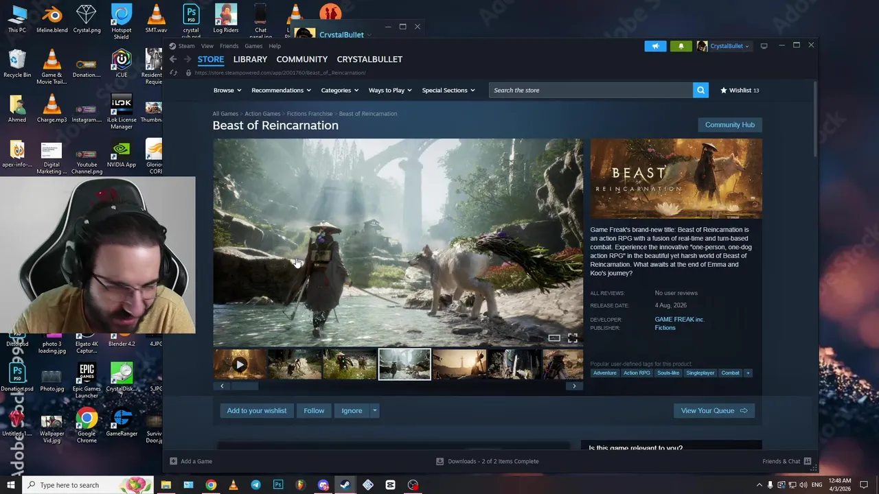Click Add to your wishlist
This screenshot has width=879, height=494.
pyautogui.click(x=257, y=410)
